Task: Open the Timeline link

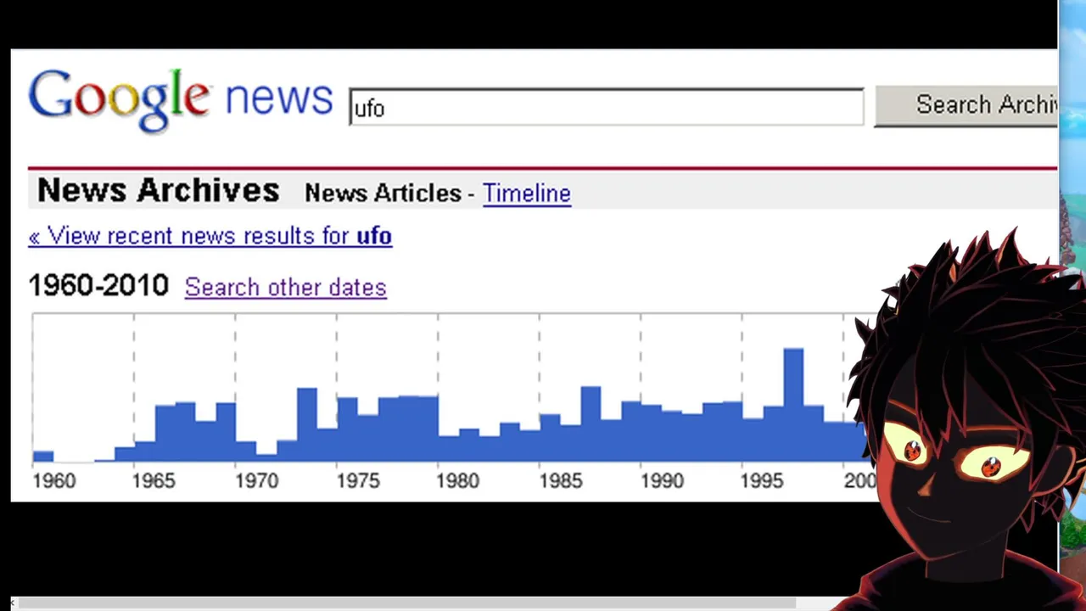Action: (x=527, y=193)
